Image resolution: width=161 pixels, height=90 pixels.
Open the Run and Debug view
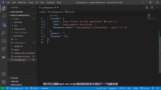click(4, 33)
